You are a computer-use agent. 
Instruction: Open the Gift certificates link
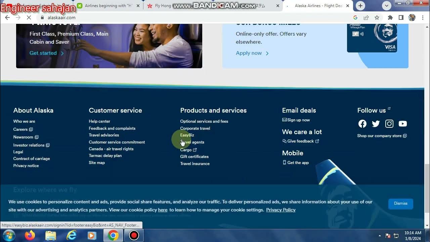pos(195,157)
